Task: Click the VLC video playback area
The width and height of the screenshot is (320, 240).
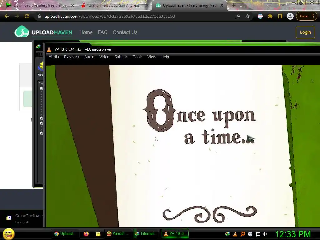Action: (x=183, y=146)
